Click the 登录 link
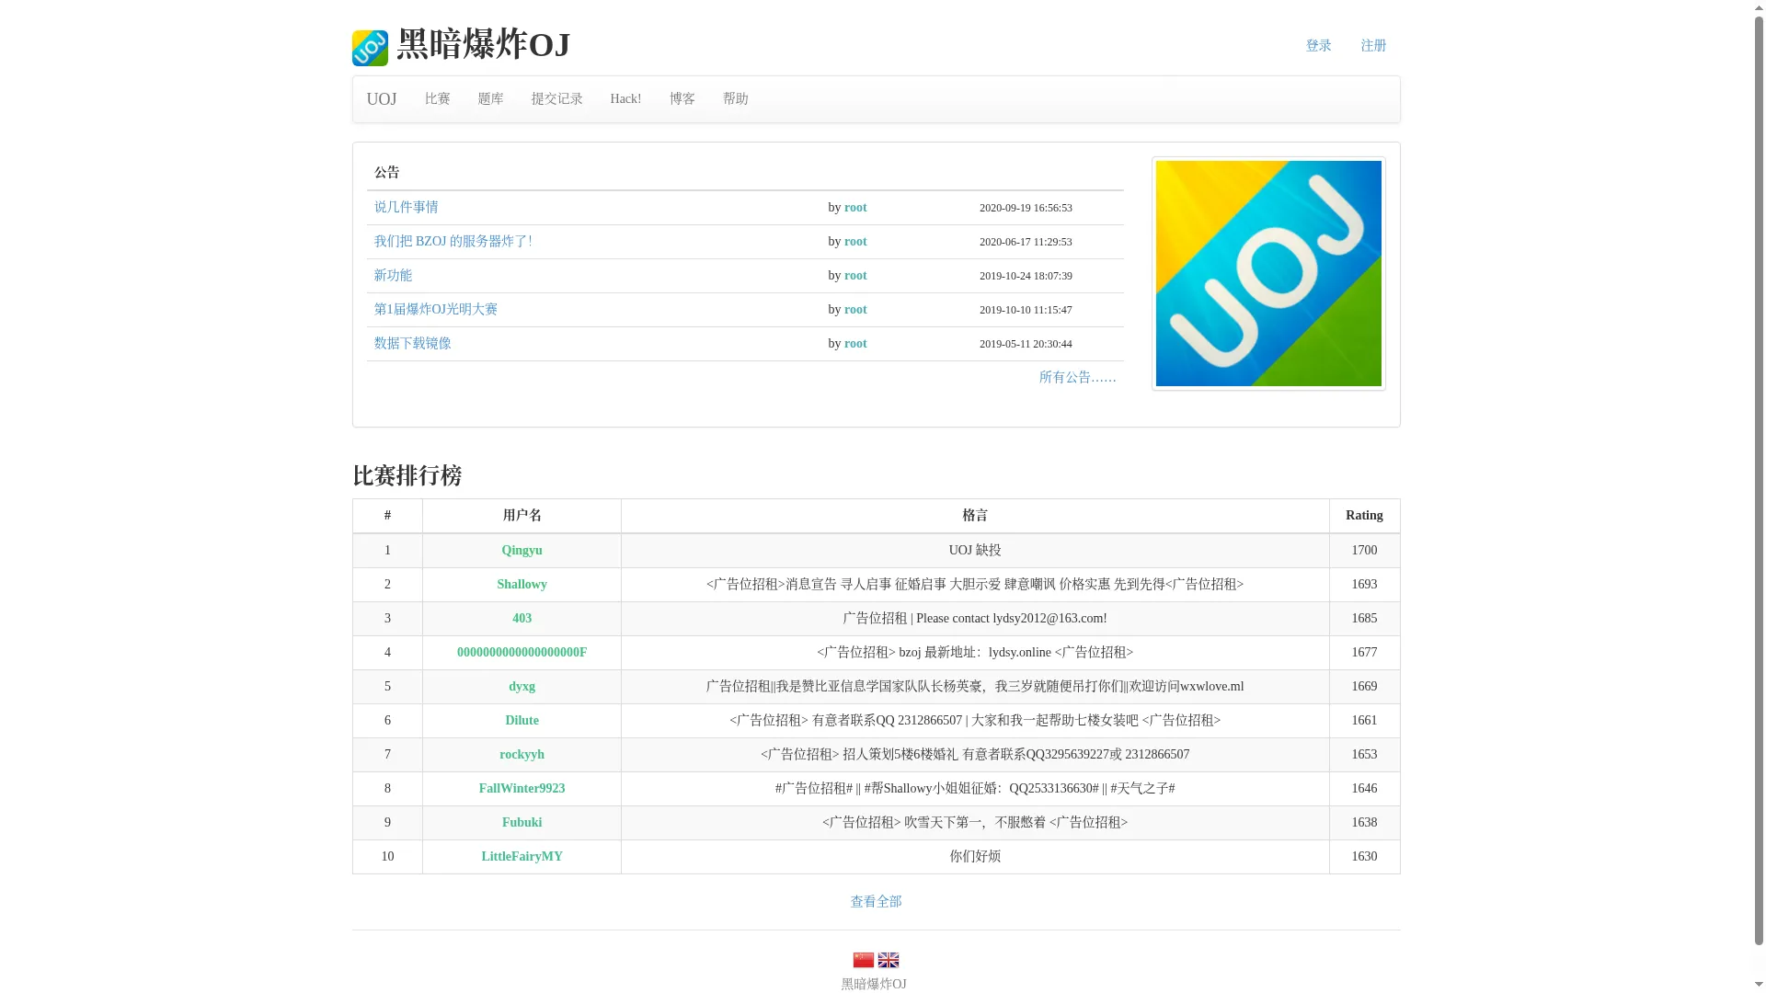The width and height of the screenshot is (1766, 993). 1319,46
